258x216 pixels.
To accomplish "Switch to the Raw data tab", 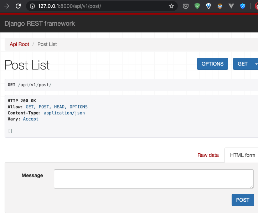I will click(x=208, y=155).
